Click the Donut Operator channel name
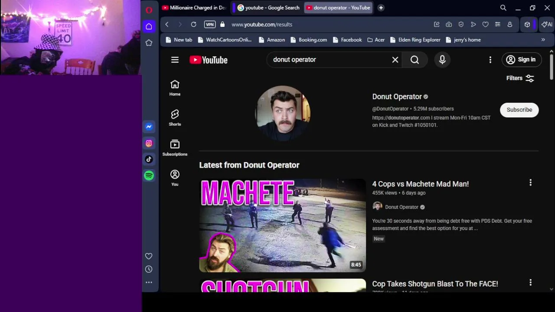Screen dimensions: 555x312 [x=397, y=97]
